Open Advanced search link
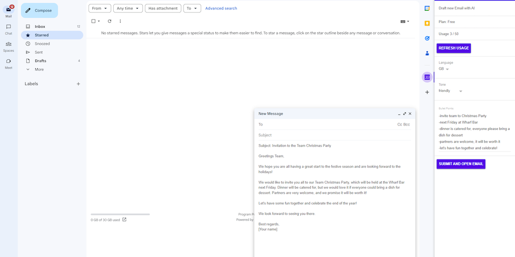This screenshot has height=257, width=515. pos(221,8)
